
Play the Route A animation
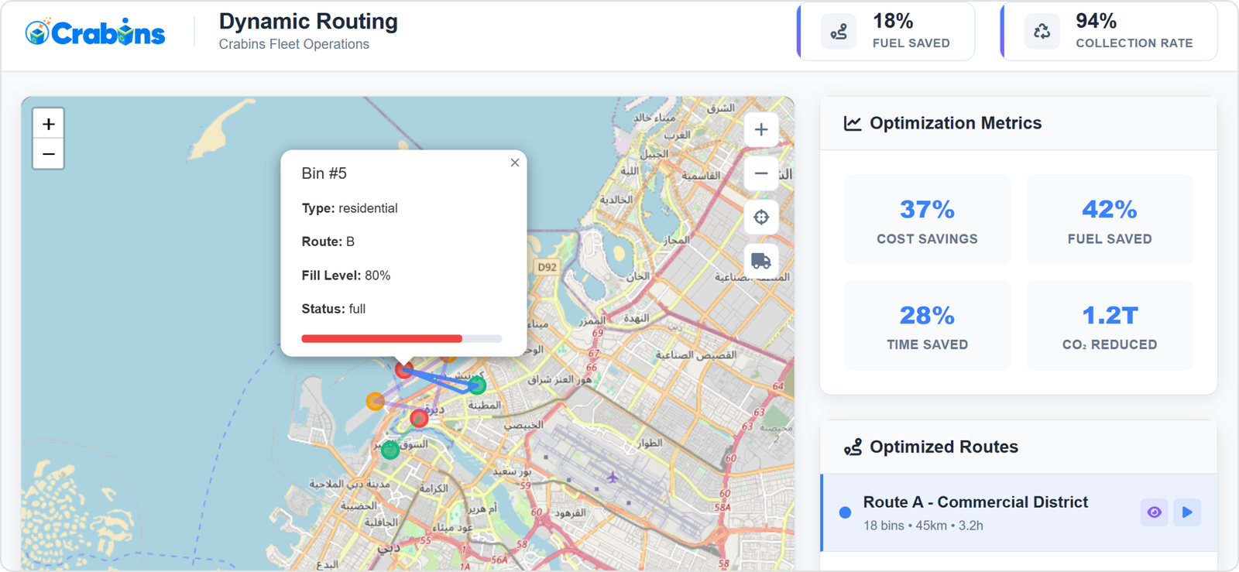(1187, 512)
